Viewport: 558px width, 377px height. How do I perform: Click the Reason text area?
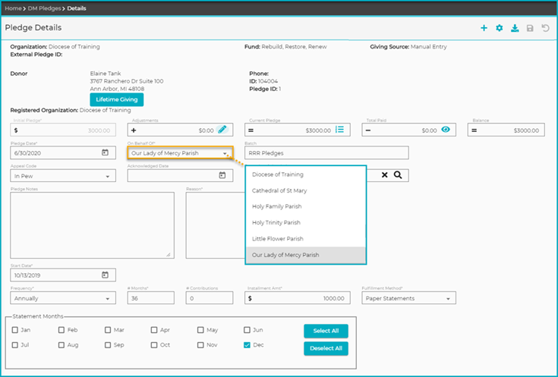coord(216,225)
